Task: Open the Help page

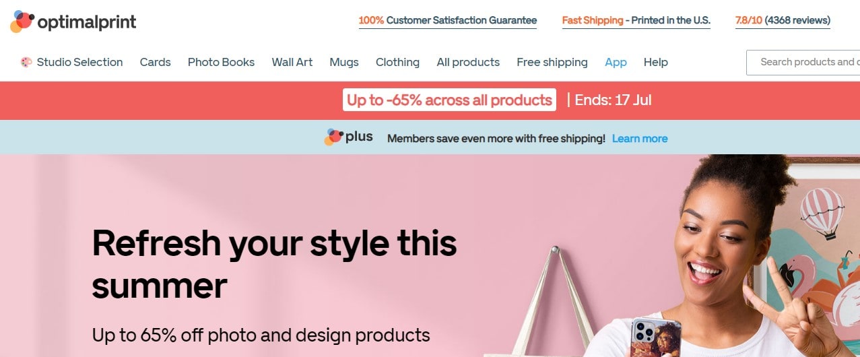Action: [655, 63]
